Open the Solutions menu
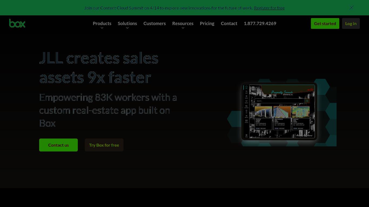Viewport: 369px width, 207px height. pyautogui.click(x=127, y=23)
